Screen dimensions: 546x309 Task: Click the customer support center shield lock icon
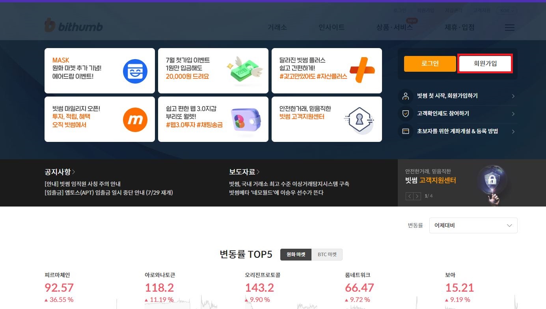pos(359,119)
